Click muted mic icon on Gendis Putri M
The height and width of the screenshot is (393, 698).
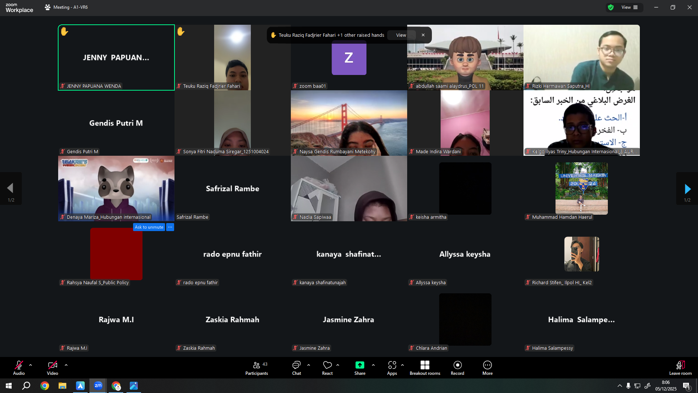point(63,152)
